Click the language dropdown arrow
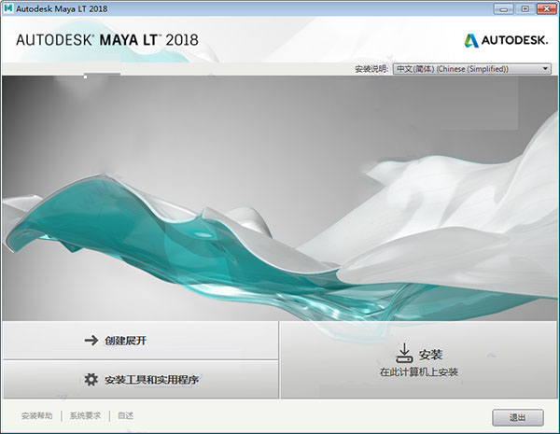This screenshot has height=434, width=560. click(x=545, y=68)
